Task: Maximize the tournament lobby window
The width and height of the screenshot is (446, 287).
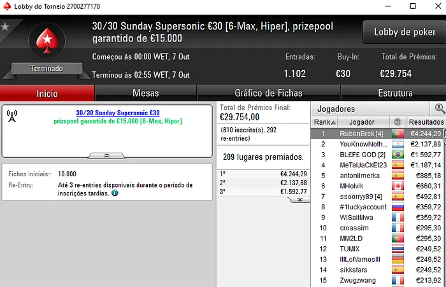Action: click(413, 6)
